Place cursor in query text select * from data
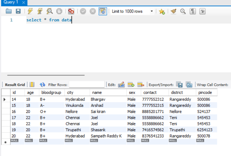The width and height of the screenshot is (231, 156). (49, 20)
